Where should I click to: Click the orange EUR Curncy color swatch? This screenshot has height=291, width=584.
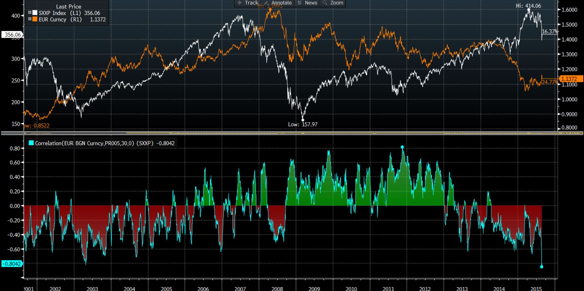pyautogui.click(x=35, y=19)
